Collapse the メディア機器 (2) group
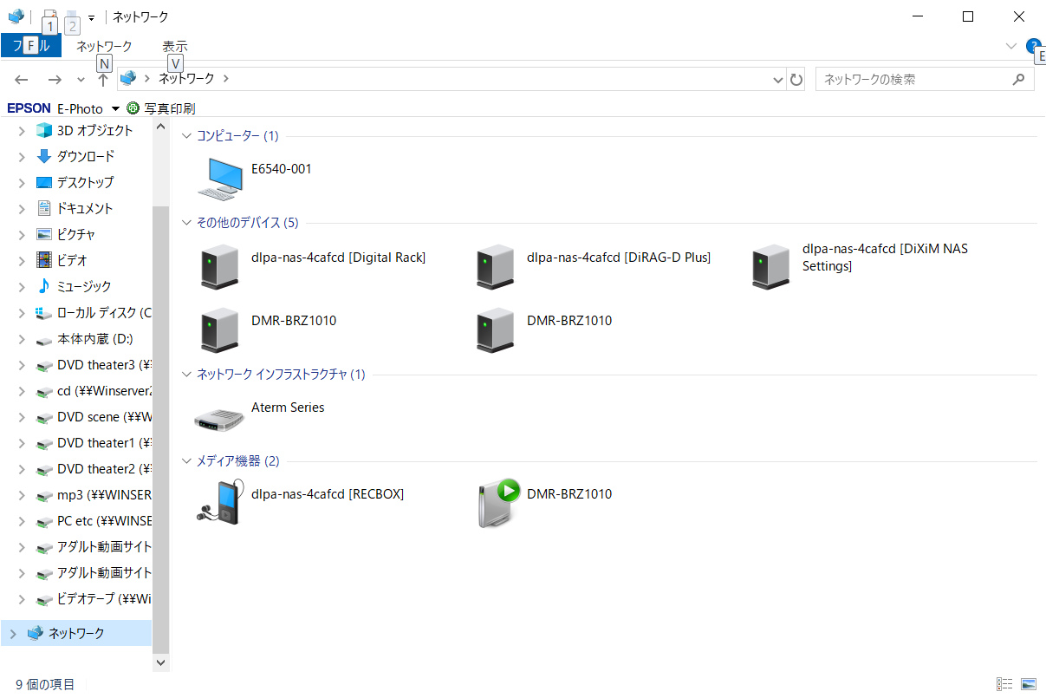 click(186, 461)
